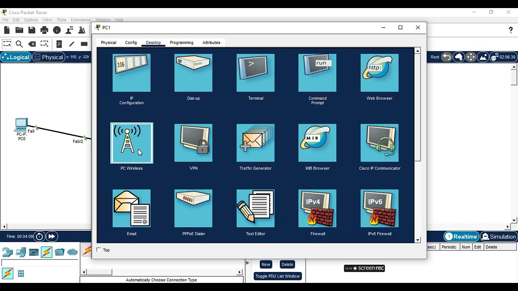Switch to the Physical workspace view
Image resolution: width=518 pixels, height=291 pixels.
(x=49, y=57)
